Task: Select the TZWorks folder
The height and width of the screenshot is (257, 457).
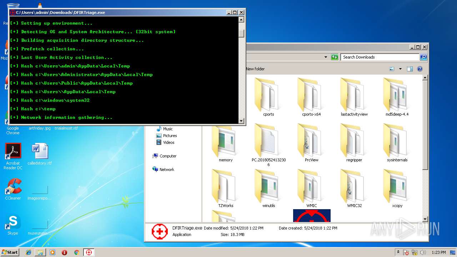Action: click(x=226, y=188)
